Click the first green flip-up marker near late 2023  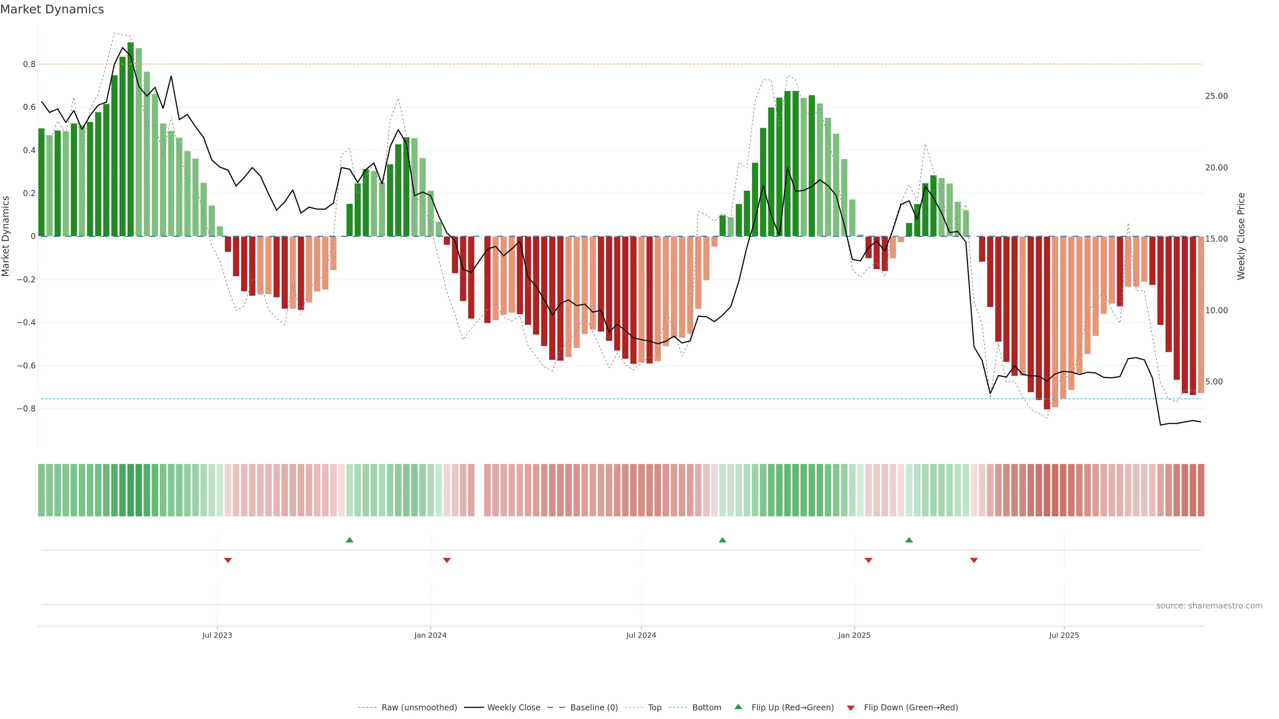point(349,540)
